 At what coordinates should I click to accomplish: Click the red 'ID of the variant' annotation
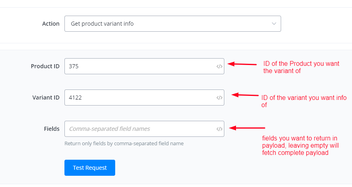[304, 101]
